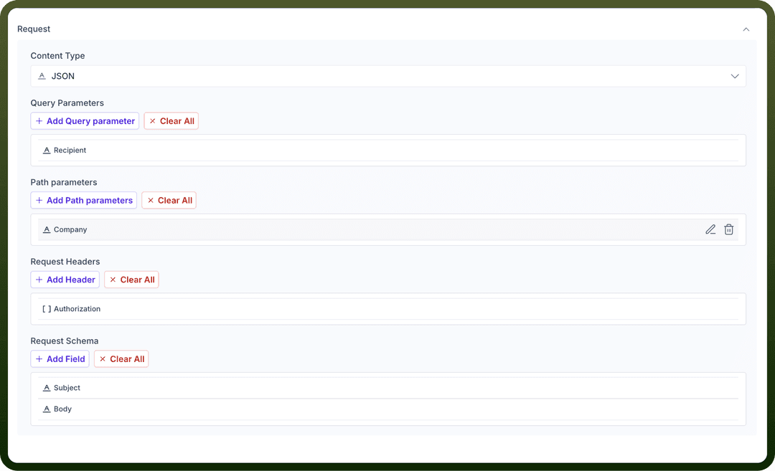Screen dimensions: 775x471
Task: Clear all query parameters
Action: click(172, 121)
